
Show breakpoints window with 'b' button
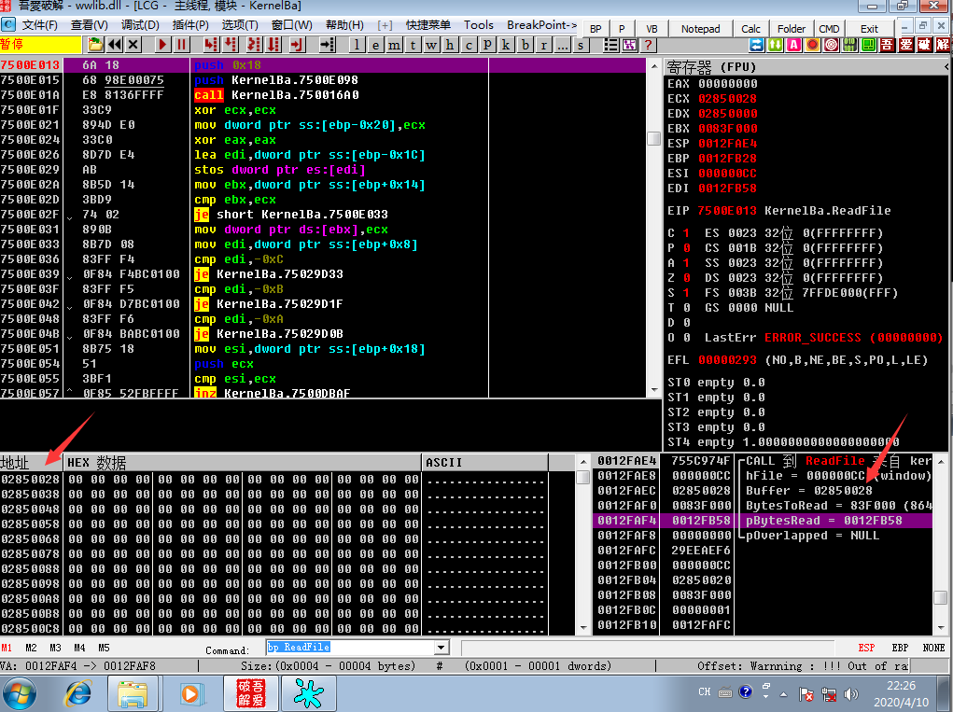click(525, 45)
